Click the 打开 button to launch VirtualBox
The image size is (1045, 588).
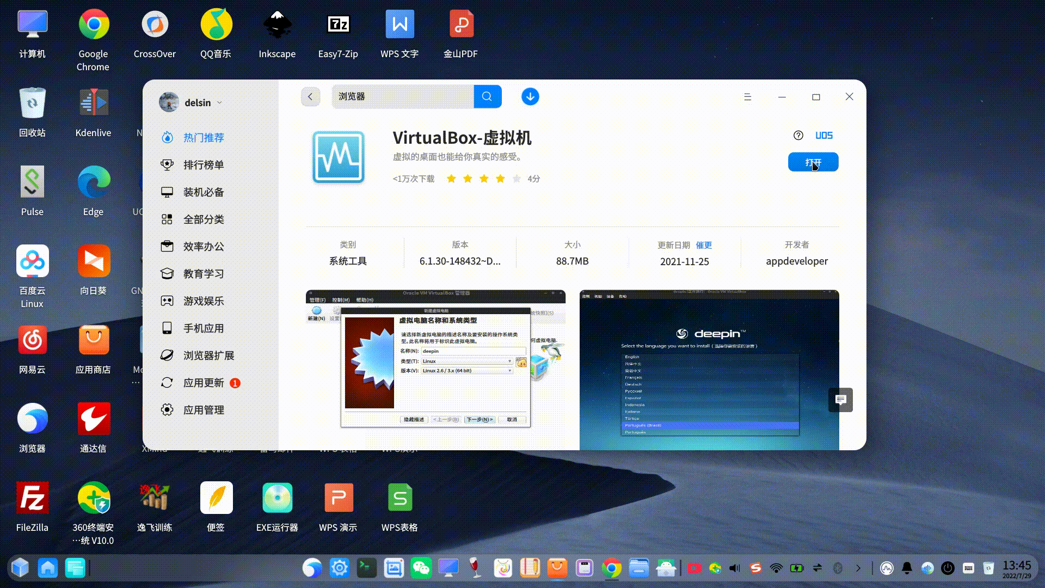click(x=813, y=162)
